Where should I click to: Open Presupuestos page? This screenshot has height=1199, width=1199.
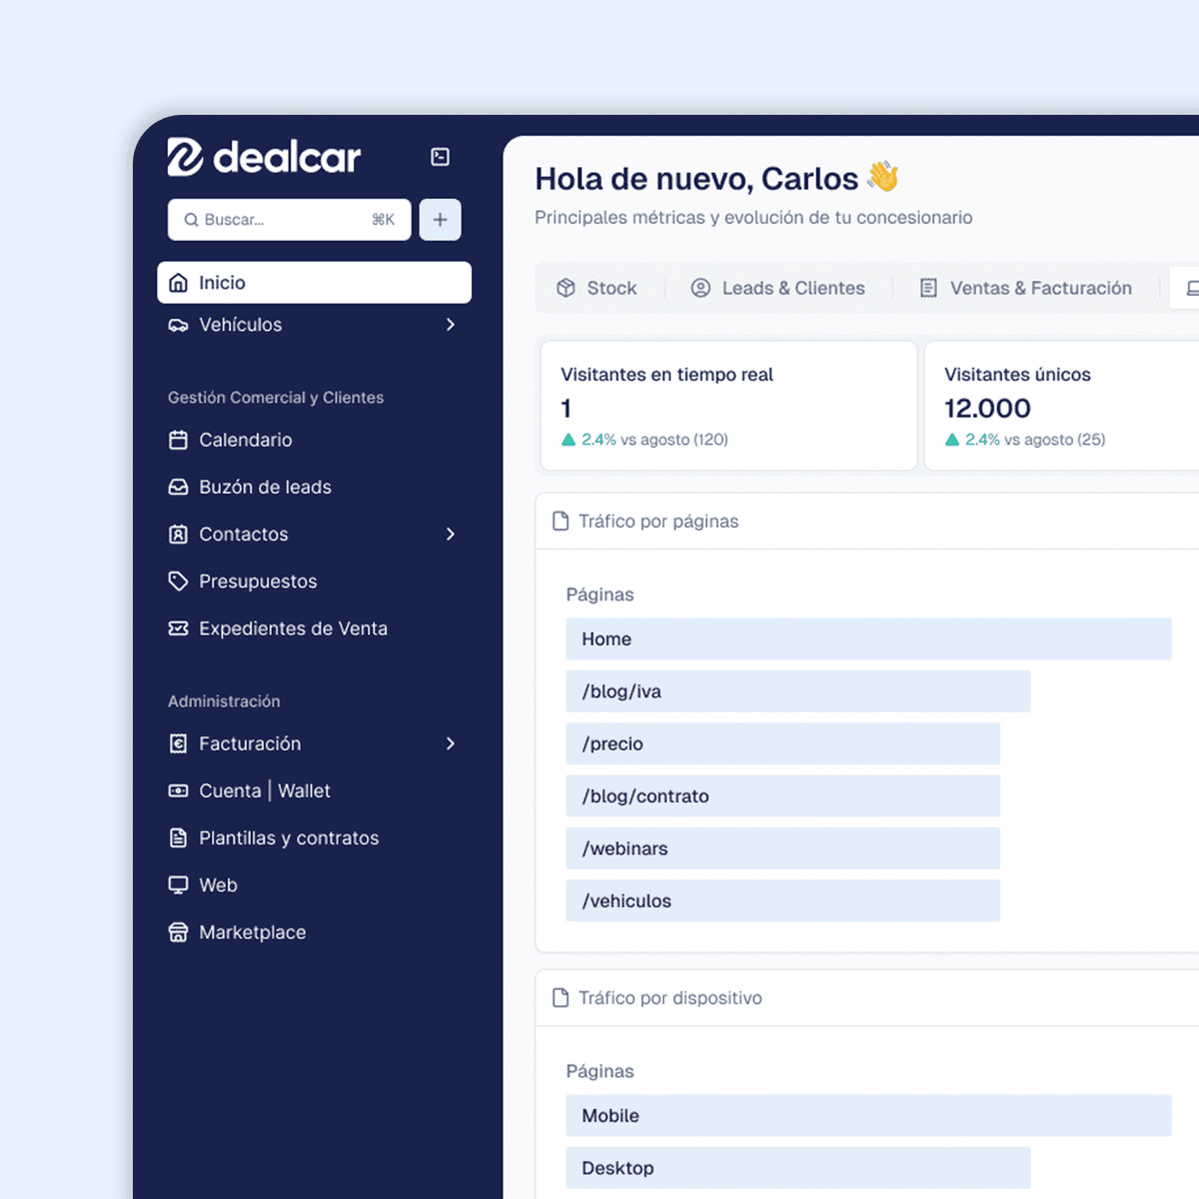[258, 582]
